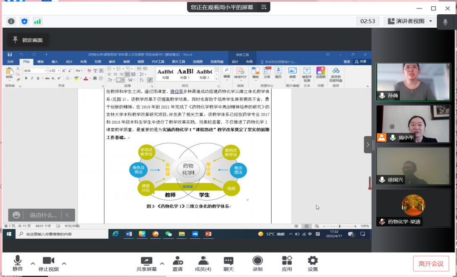Image resolution: width=457 pixels, height=277 pixels.
Task: Open 设置 settings gear
Action: point(312,264)
